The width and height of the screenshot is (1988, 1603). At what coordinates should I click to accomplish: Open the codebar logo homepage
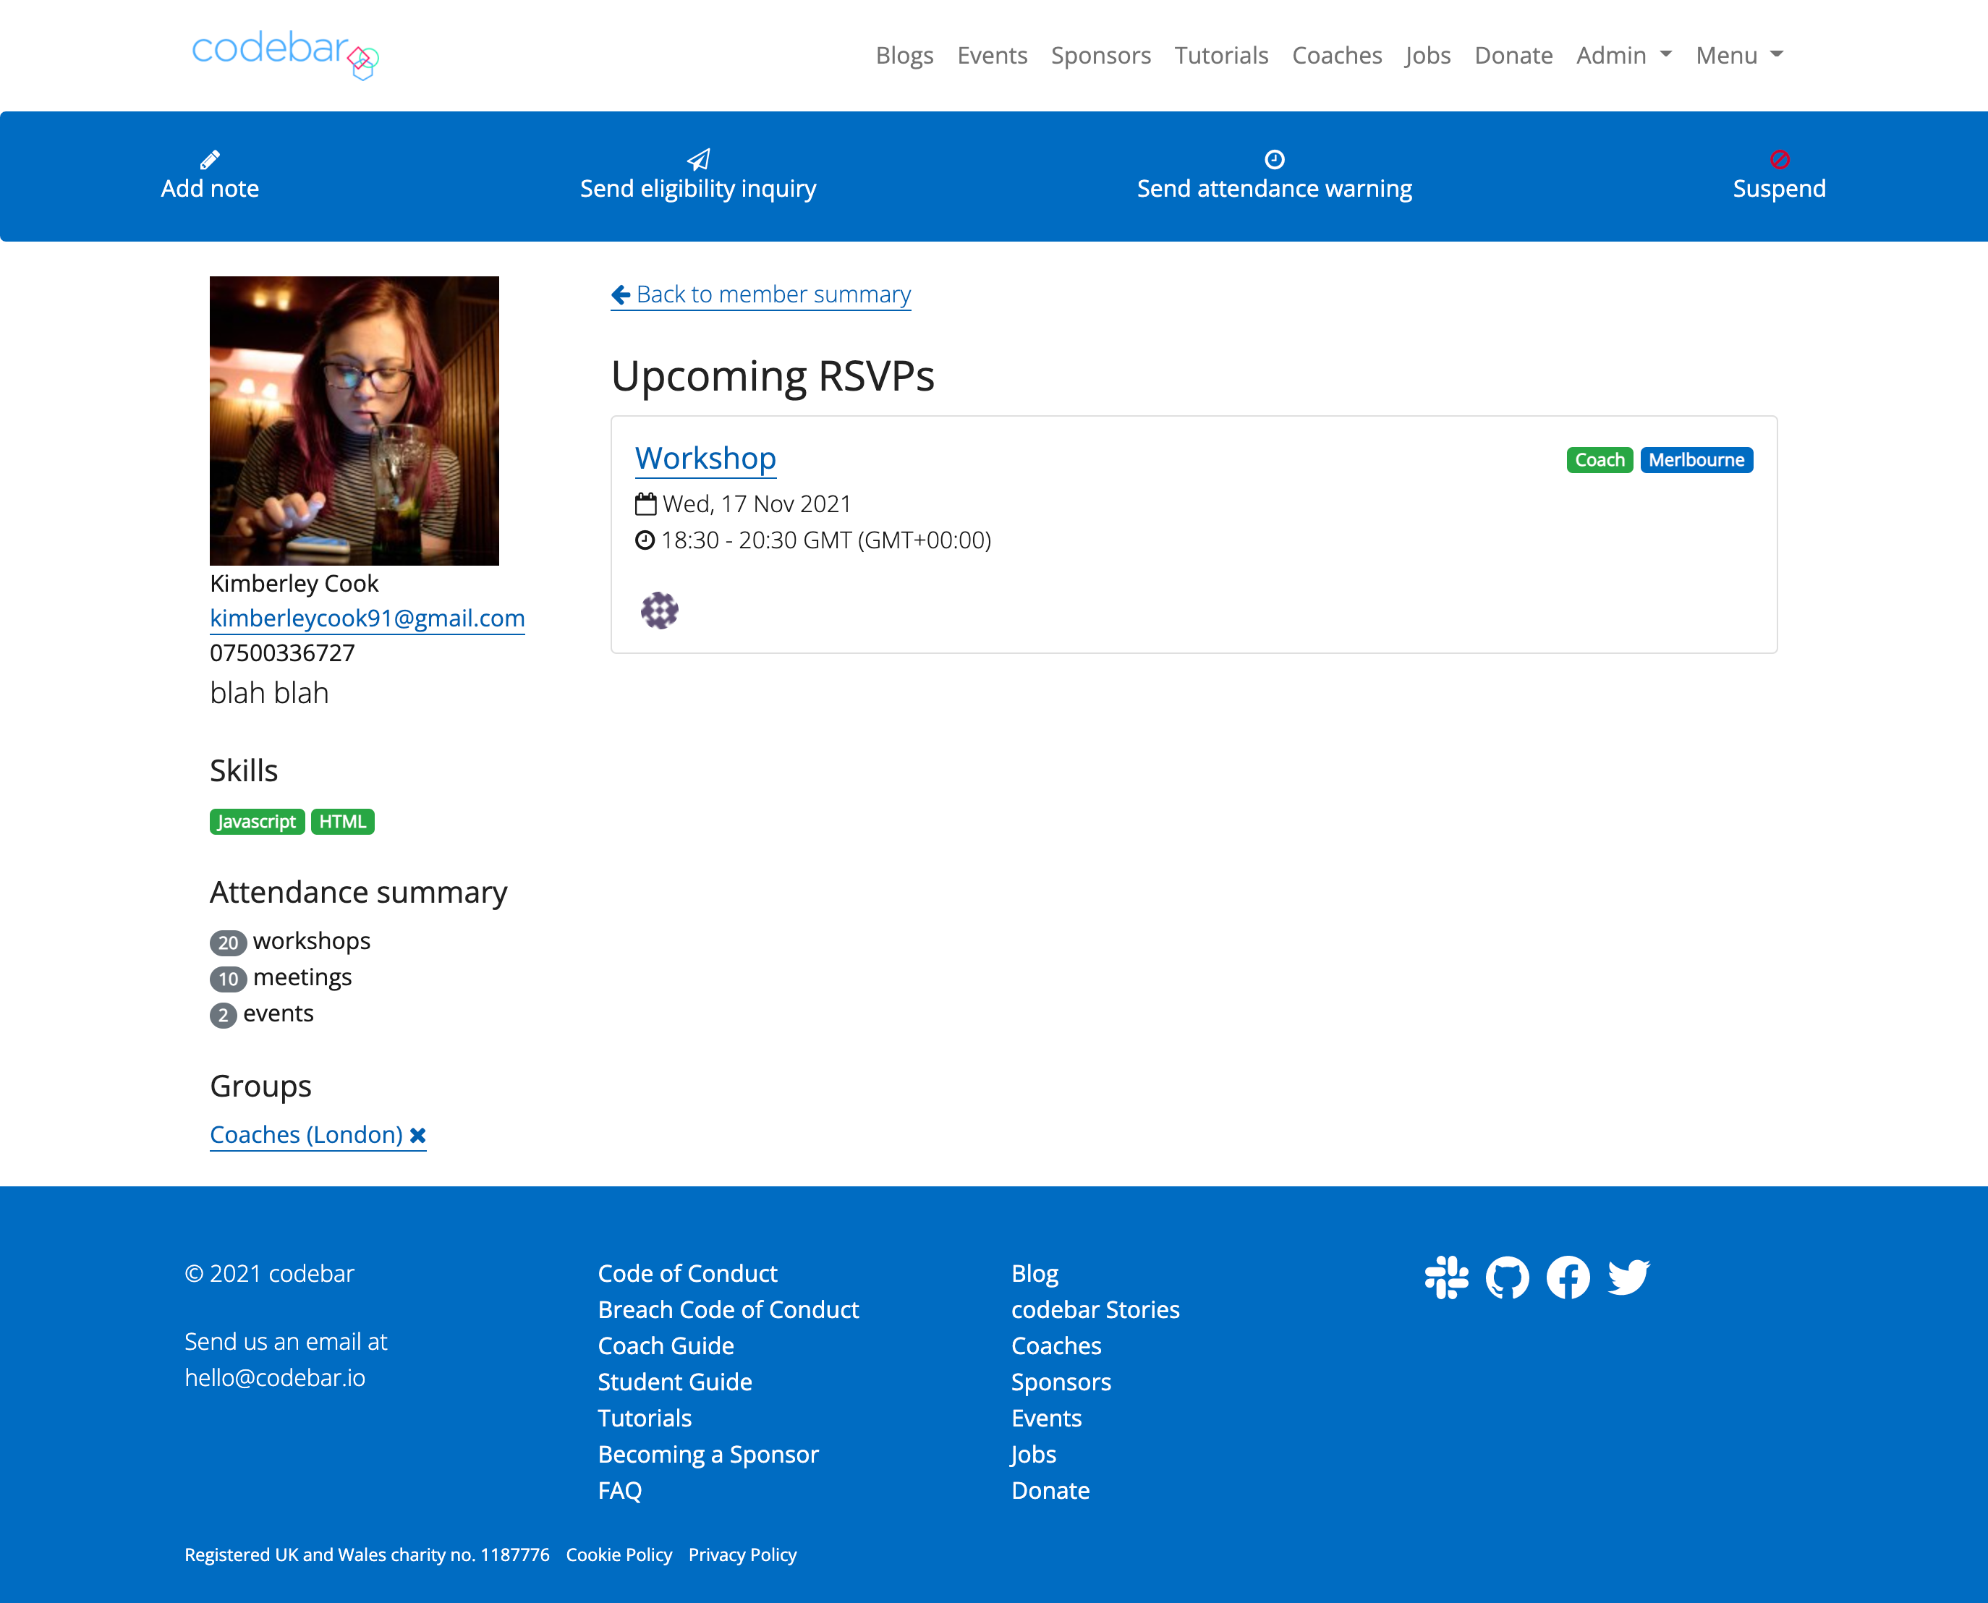(284, 54)
